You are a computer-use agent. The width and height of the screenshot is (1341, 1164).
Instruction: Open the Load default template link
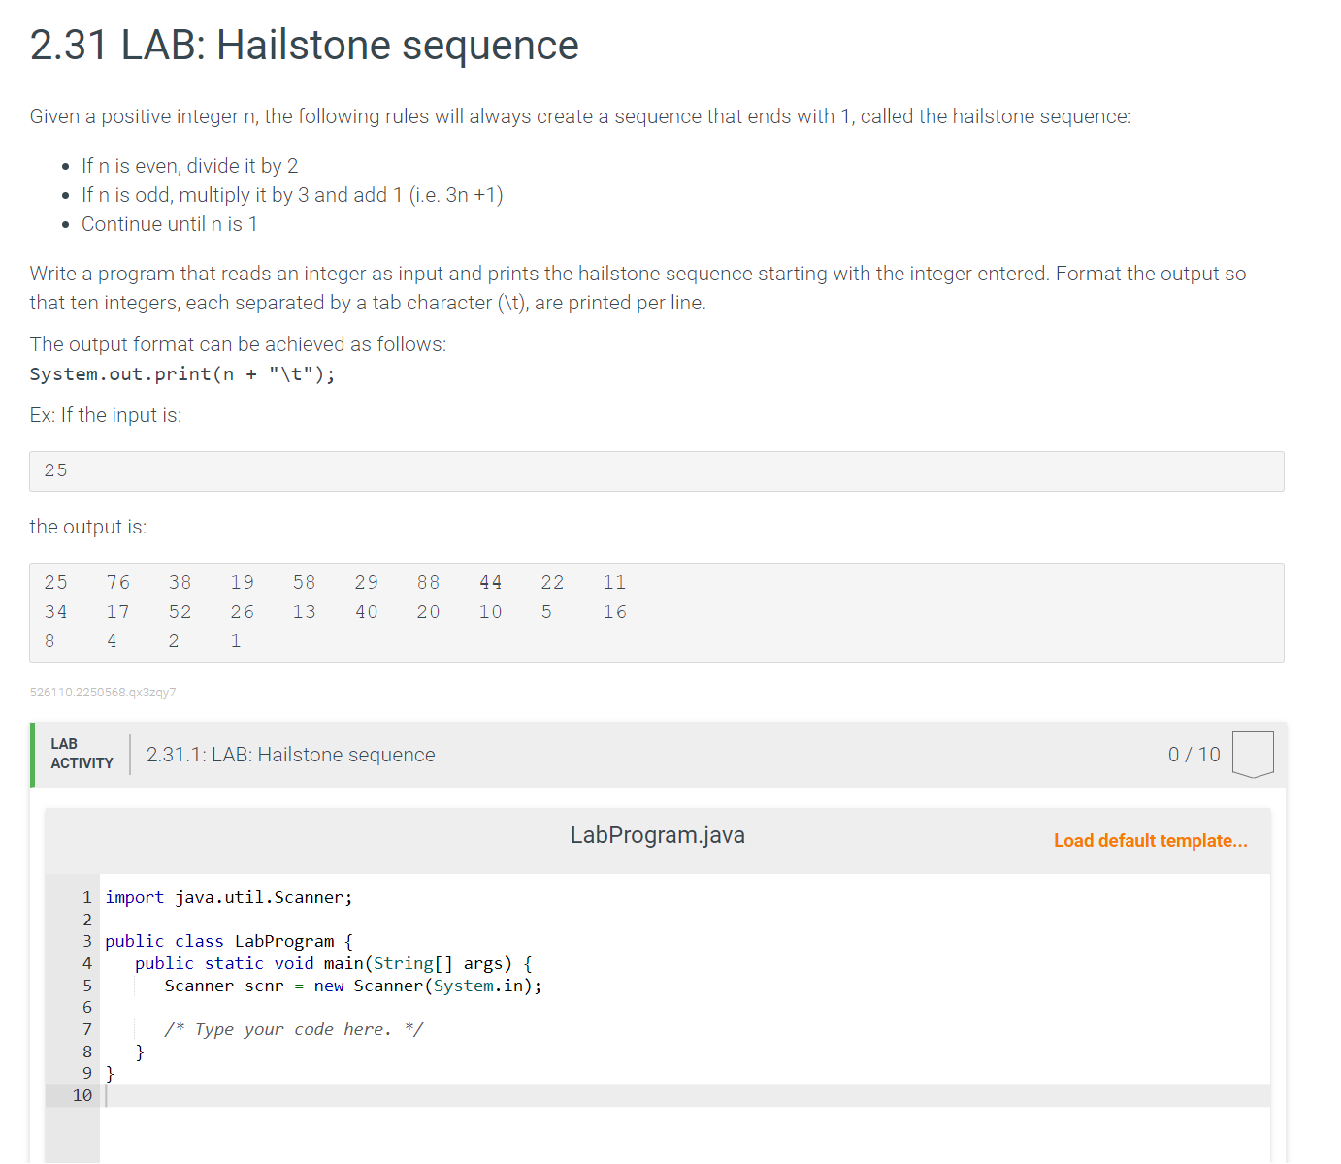pyautogui.click(x=1151, y=841)
